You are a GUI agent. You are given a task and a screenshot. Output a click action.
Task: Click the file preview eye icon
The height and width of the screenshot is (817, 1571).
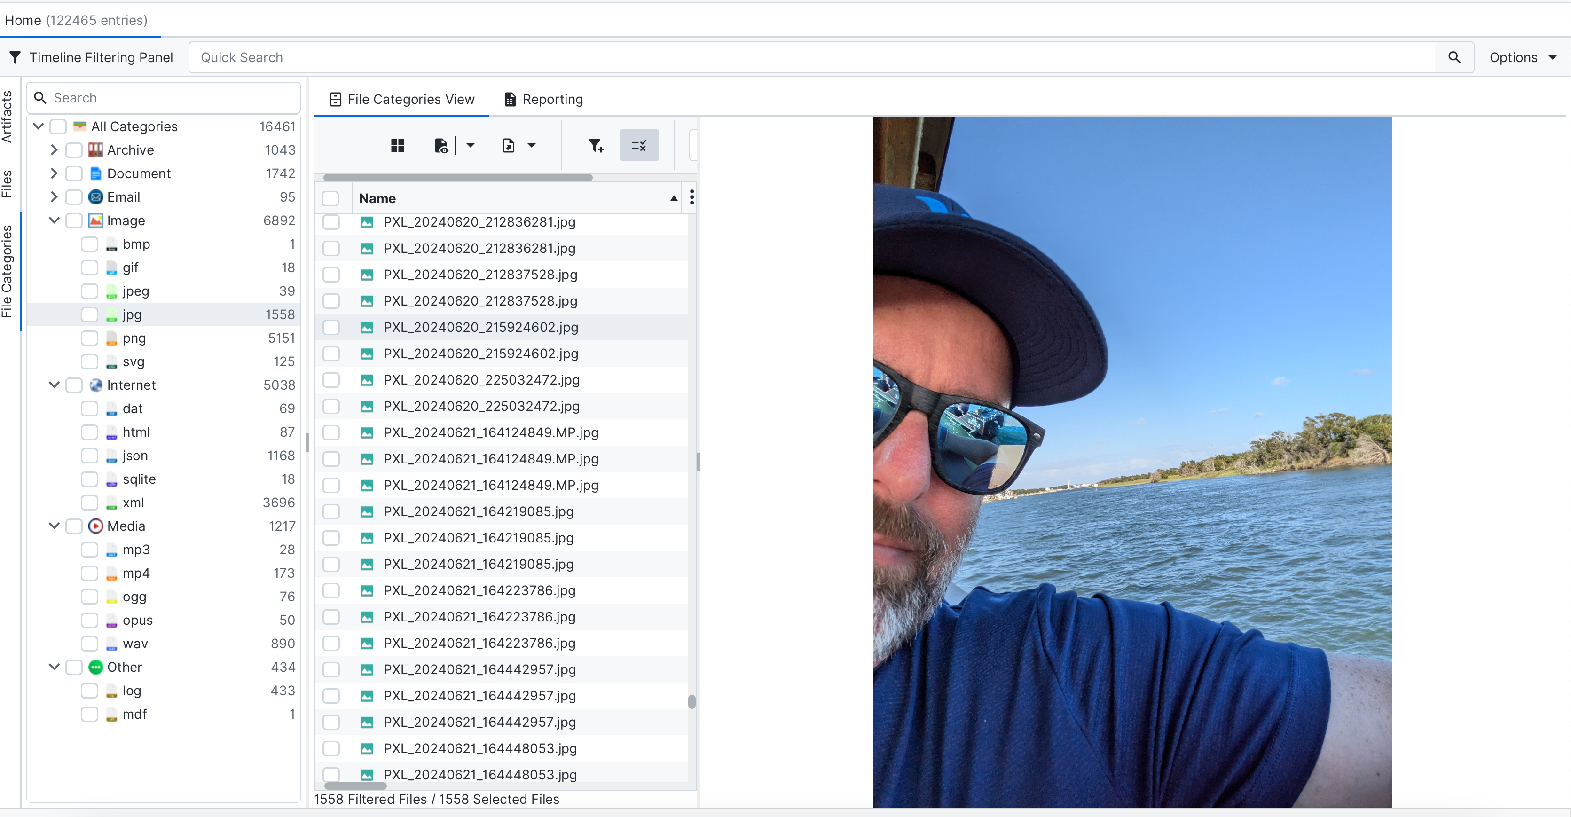(x=441, y=145)
